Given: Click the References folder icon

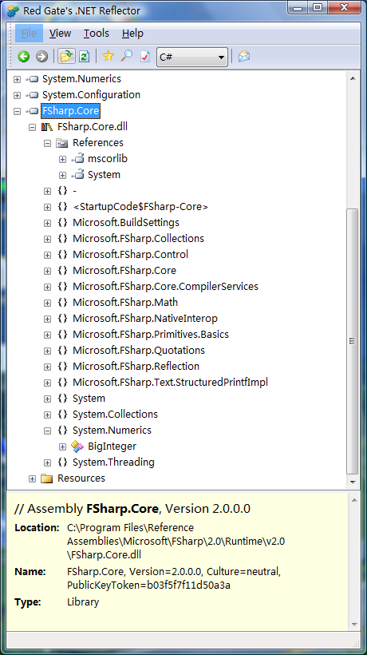Looking at the screenshot, I should click(x=62, y=143).
